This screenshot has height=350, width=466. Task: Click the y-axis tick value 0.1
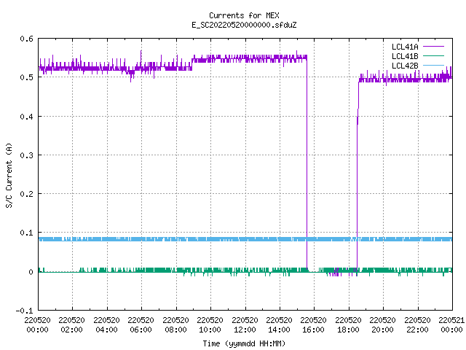pyautogui.click(x=26, y=233)
